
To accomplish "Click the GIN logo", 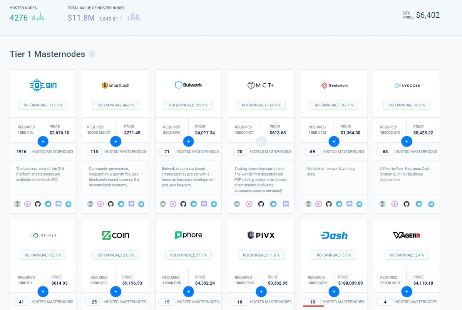I will click(x=43, y=85).
